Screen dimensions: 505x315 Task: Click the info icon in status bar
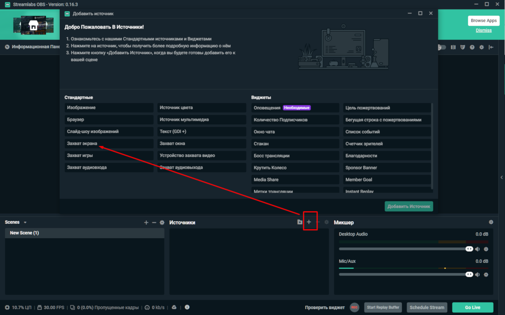(187, 307)
